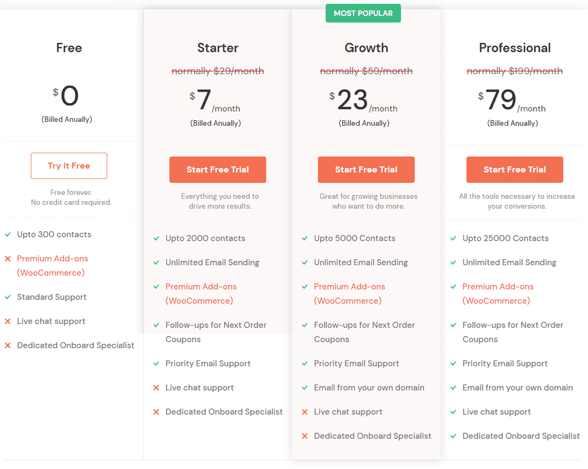This screenshot has width=588, height=469.
Task: Click Start Free Trial under the Growth plan
Action: (366, 170)
